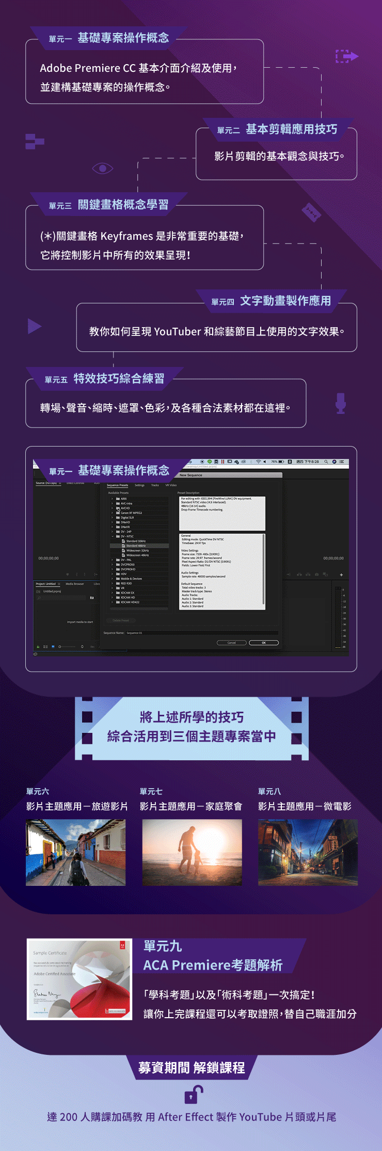Select the Project: Untitled panel tab
Screen dimensions: 382x1151
45,584
